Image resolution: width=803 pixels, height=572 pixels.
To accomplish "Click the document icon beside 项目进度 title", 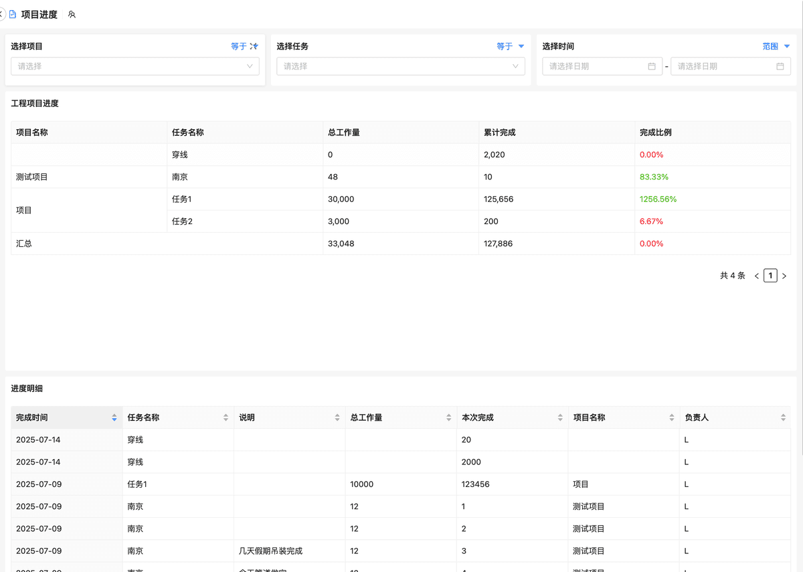I will coord(13,14).
